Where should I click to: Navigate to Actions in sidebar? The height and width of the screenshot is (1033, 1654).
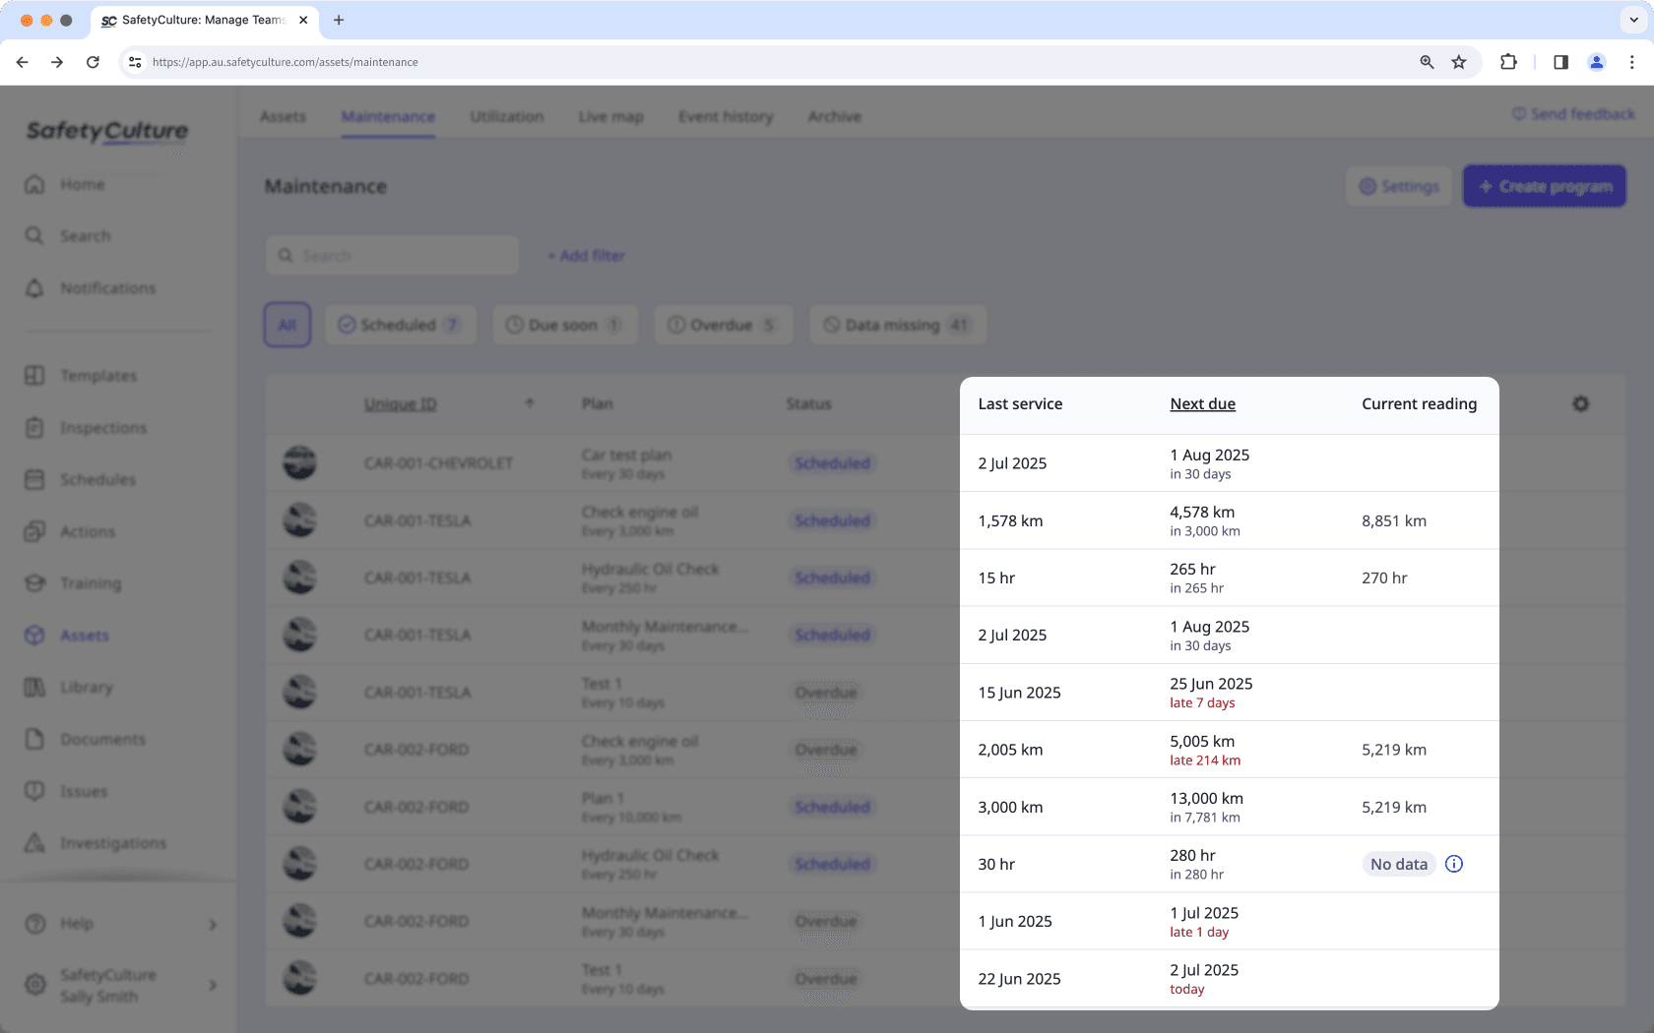point(87,531)
